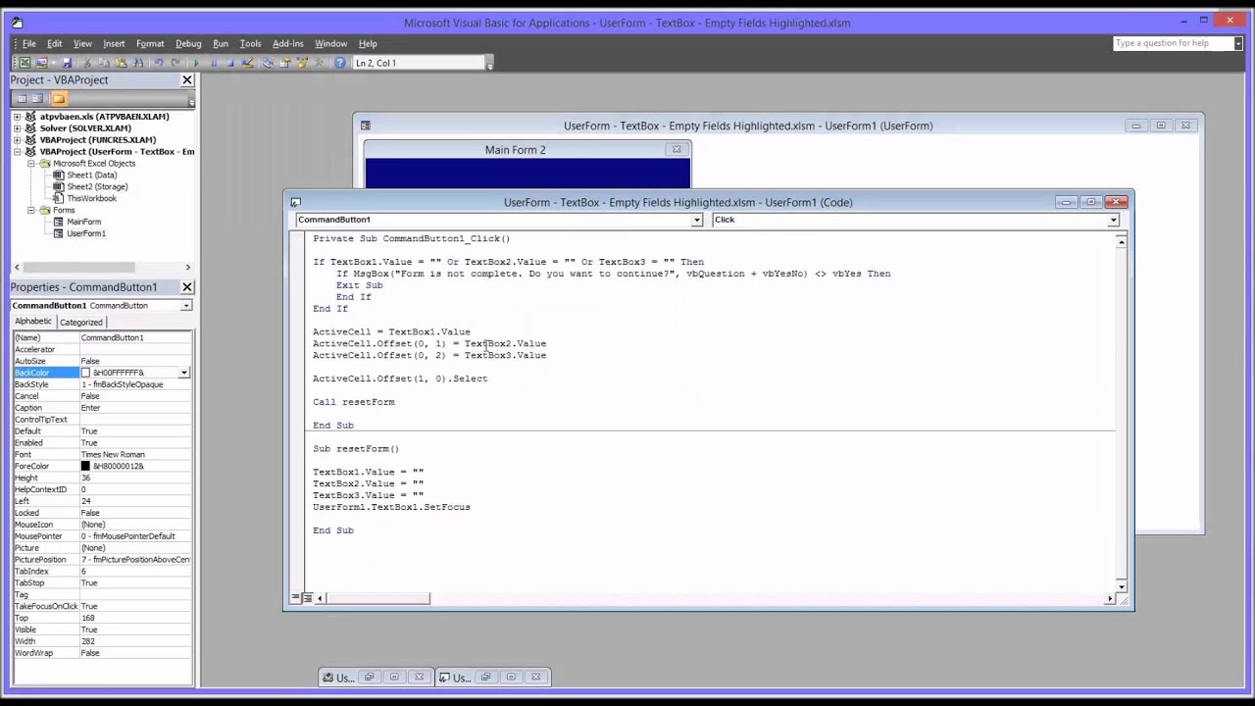The image size is (1255, 706).
Task: Open toolbar options arrow after Ln 2, Col 1
Action: [x=489, y=64]
